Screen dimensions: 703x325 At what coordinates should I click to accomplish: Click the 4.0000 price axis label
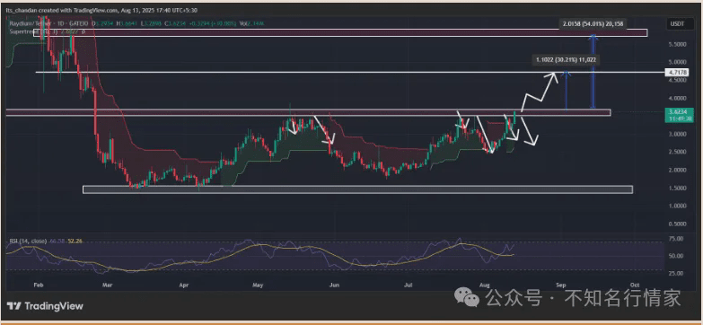[678, 98]
